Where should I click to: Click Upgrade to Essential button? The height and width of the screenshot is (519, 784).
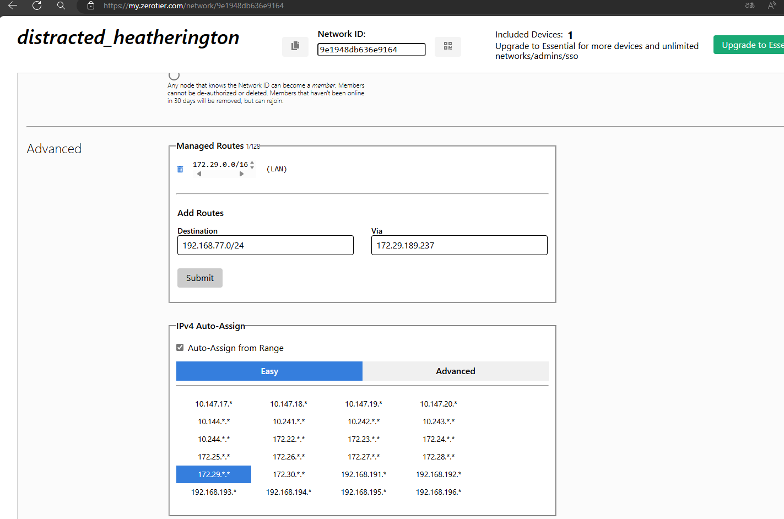coord(749,45)
